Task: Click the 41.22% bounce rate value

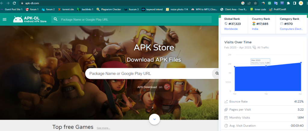Action: [299, 102]
